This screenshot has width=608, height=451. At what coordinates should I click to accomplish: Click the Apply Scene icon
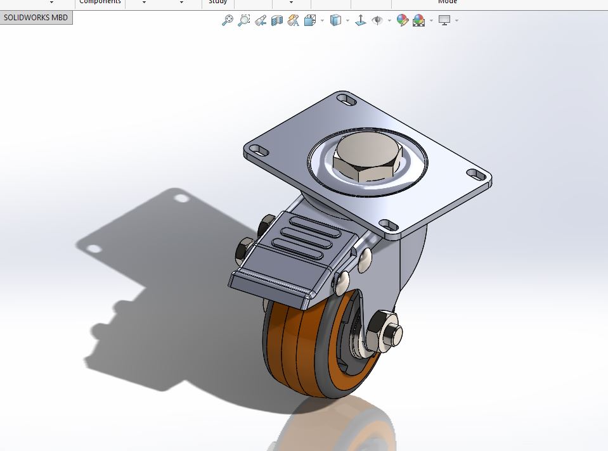point(419,20)
